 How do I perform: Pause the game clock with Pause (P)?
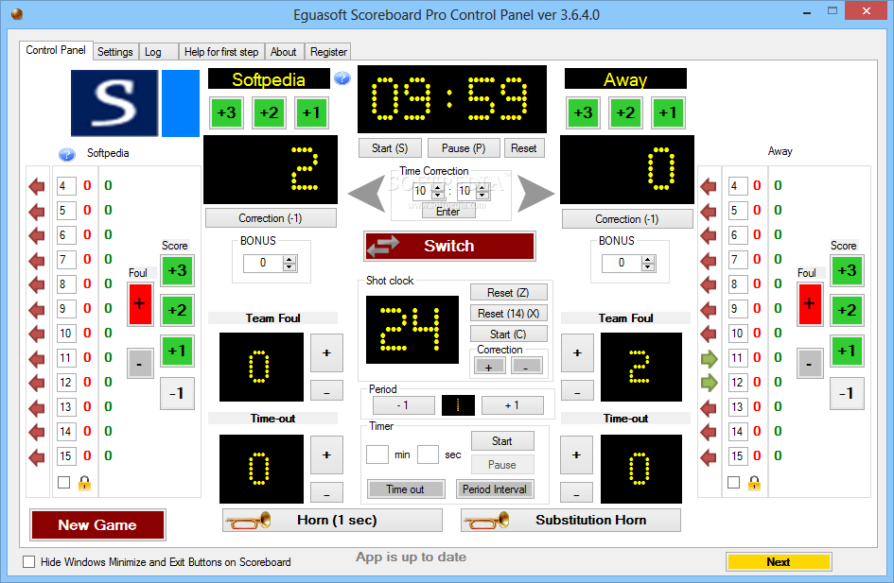point(464,148)
